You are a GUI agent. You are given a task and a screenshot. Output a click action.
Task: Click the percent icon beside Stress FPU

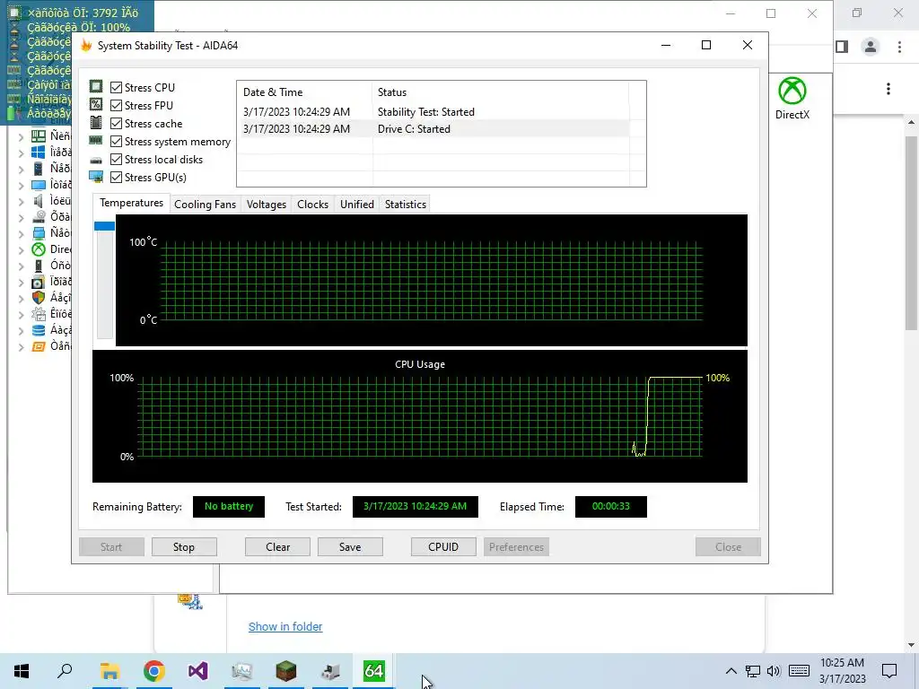[96, 104]
